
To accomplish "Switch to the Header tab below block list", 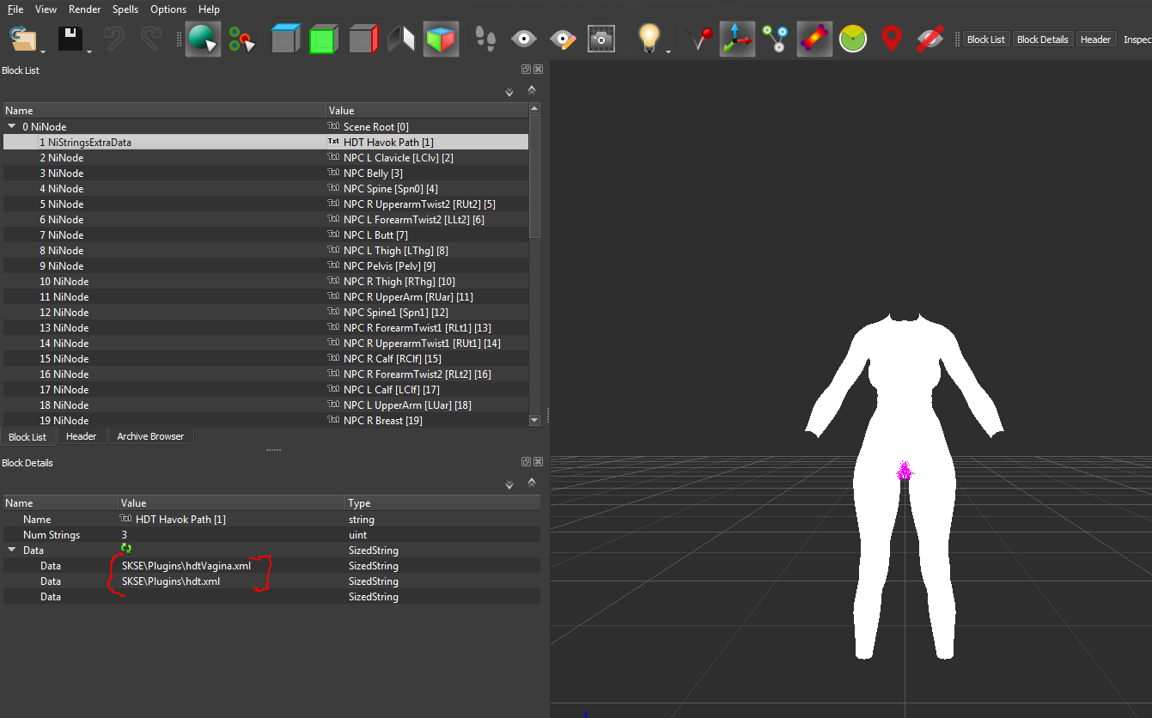I will point(82,436).
